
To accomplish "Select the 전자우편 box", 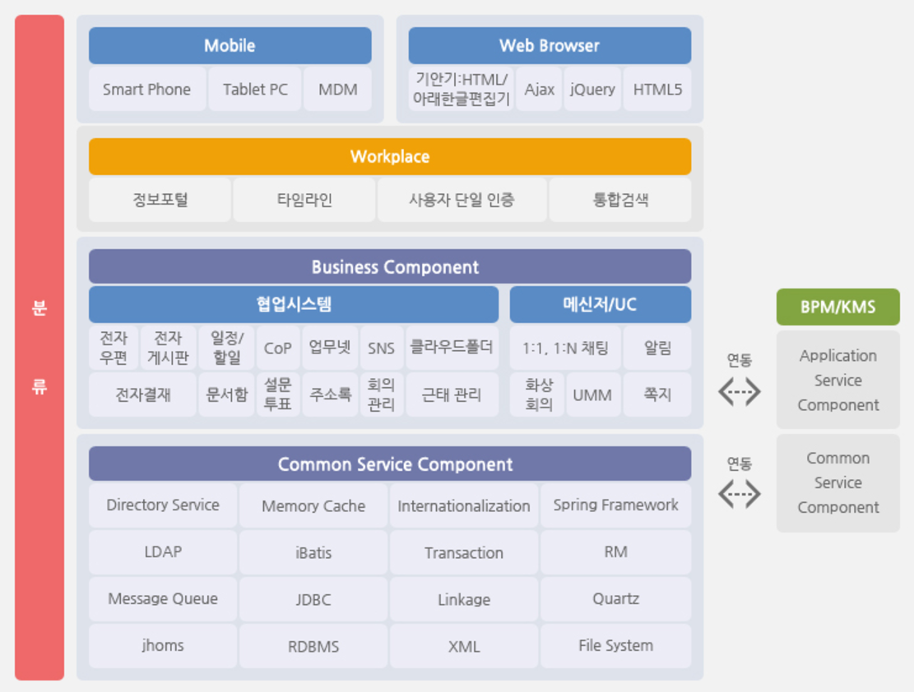I will click(113, 347).
